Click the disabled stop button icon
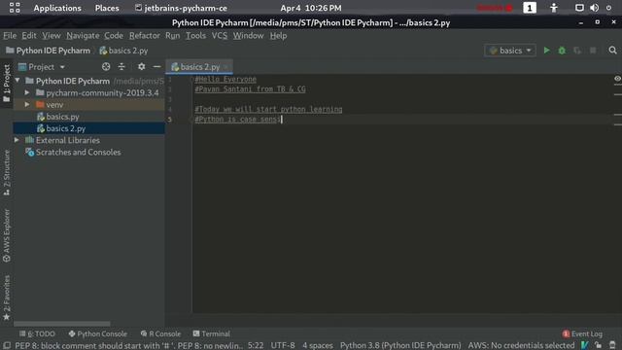The image size is (622, 350). [x=593, y=51]
